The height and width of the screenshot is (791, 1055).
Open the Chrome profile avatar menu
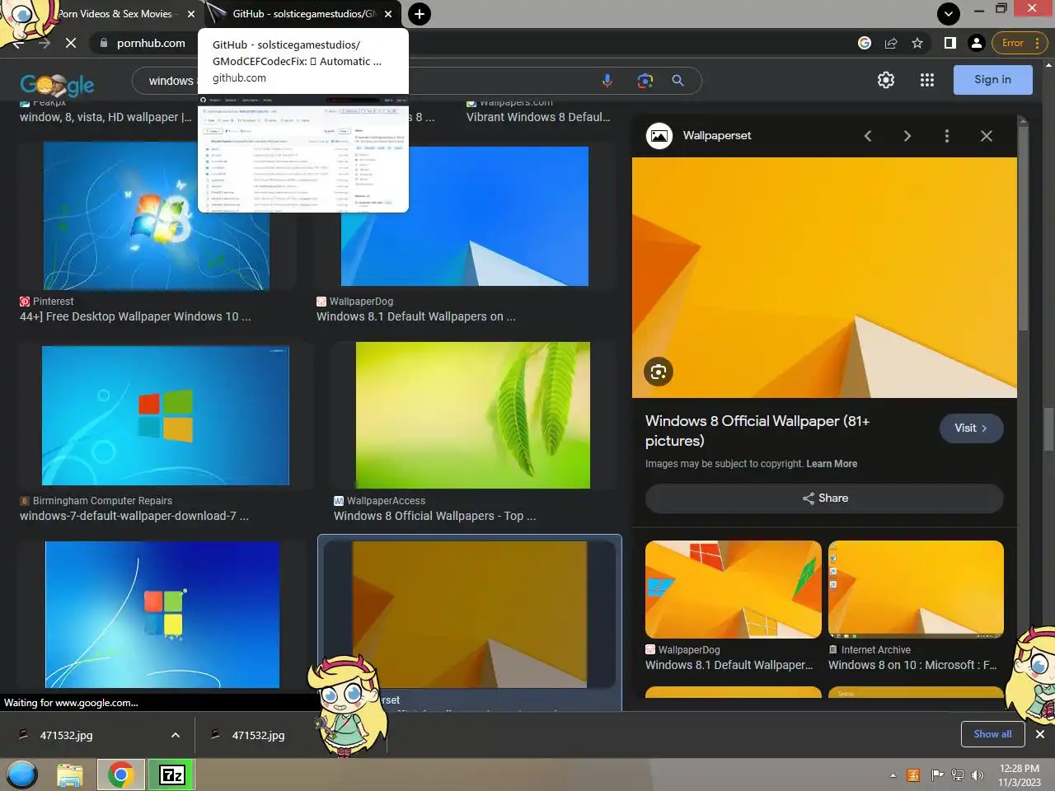click(x=977, y=43)
